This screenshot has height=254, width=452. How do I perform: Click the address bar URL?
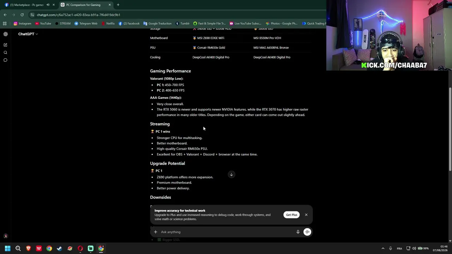(x=78, y=15)
